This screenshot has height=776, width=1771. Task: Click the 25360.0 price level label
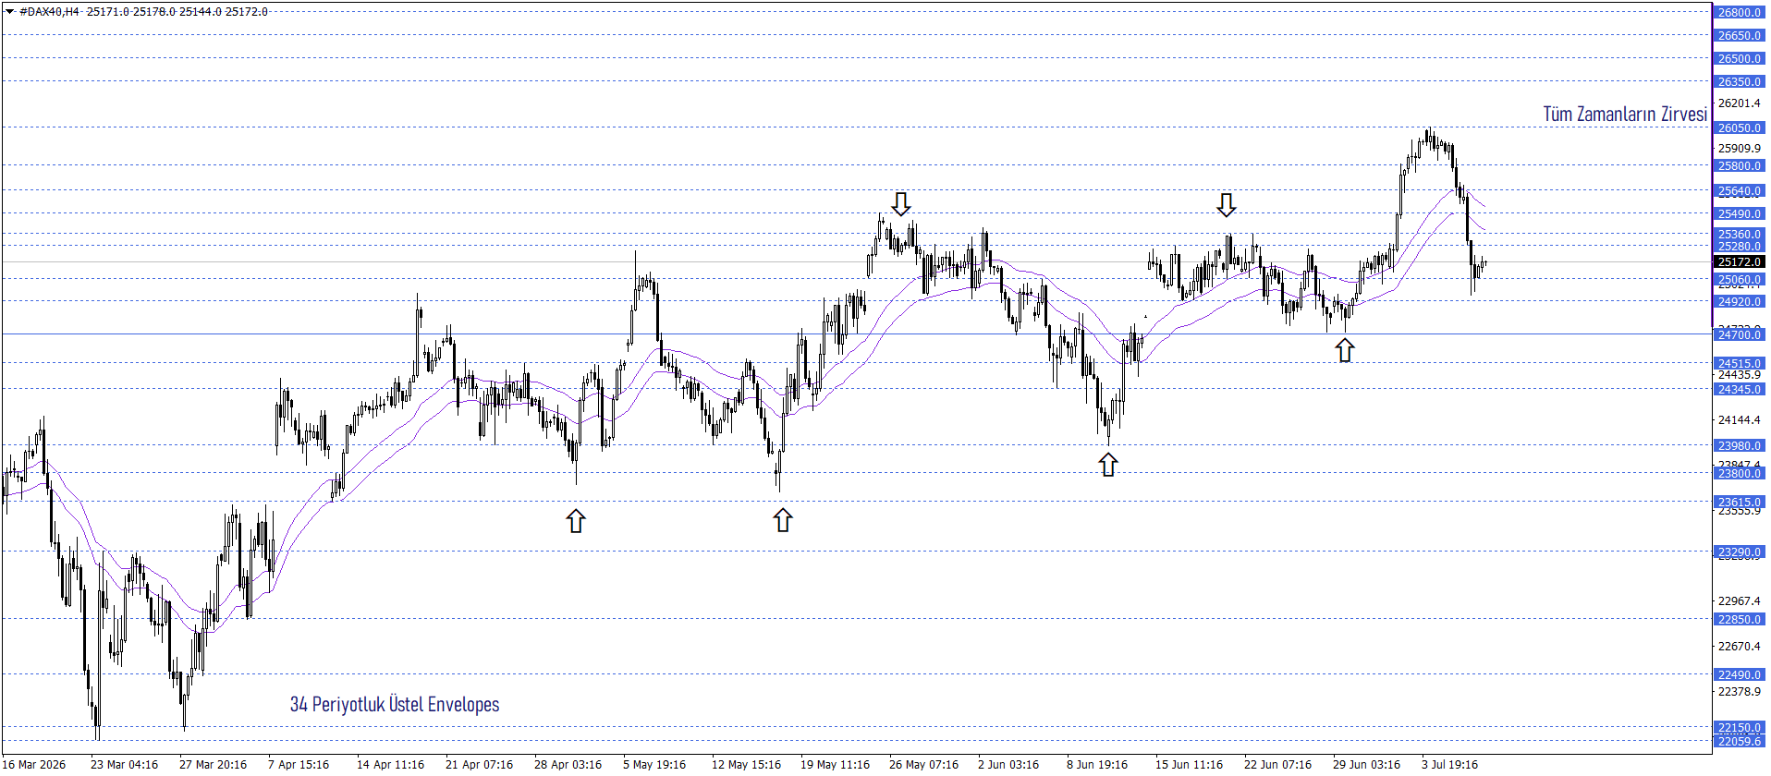point(1739,234)
